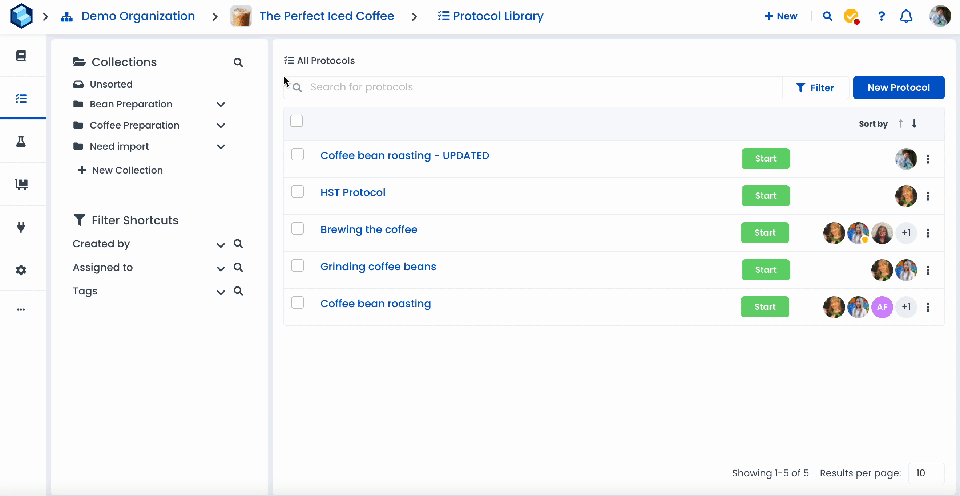Click the plug integrations icon in sidebar
This screenshot has width=960, height=496.
(x=21, y=227)
